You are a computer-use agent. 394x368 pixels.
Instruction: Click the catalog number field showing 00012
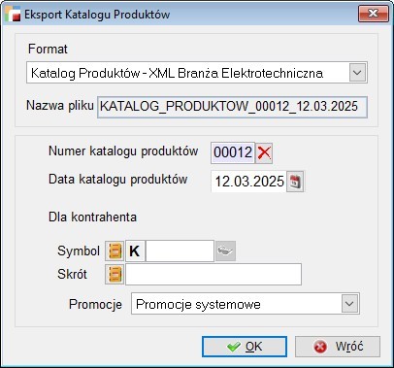click(x=233, y=152)
